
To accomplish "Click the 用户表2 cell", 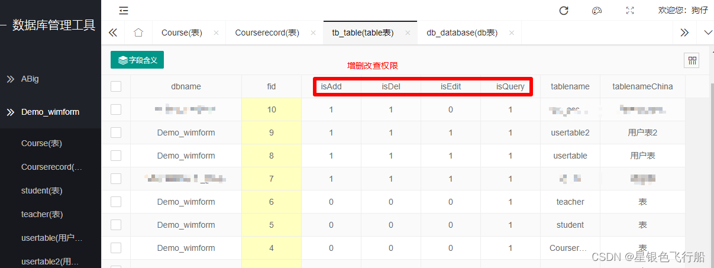I will [642, 133].
